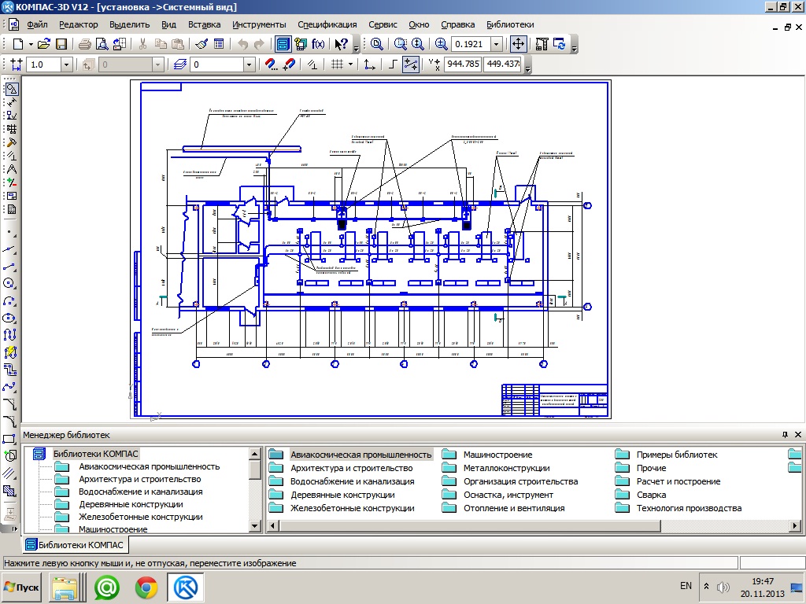
Task: Open the grid options arrow
Action: tap(350, 64)
